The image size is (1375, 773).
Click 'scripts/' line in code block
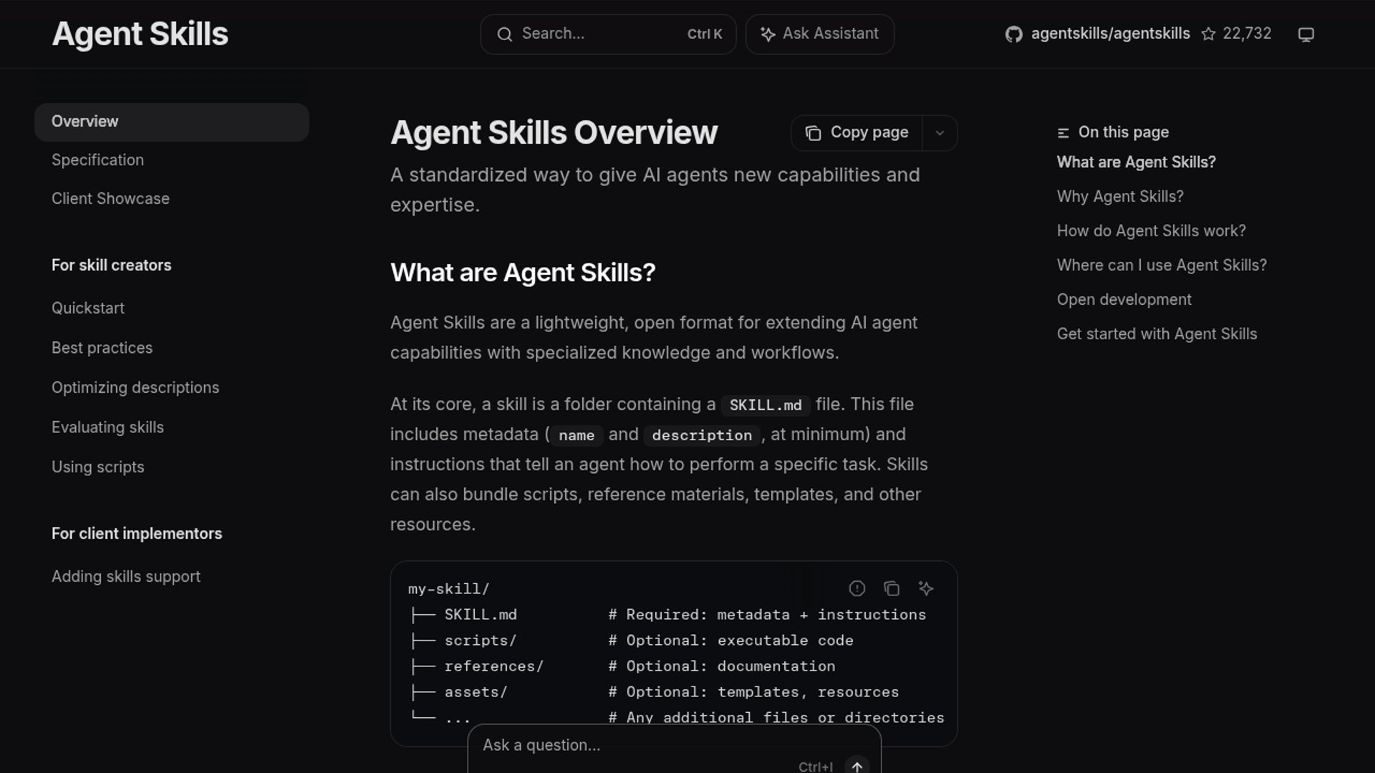(481, 641)
